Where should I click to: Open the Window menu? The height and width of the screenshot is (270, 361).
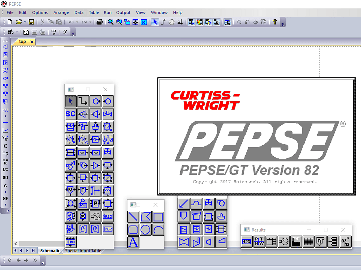pyautogui.click(x=159, y=13)
